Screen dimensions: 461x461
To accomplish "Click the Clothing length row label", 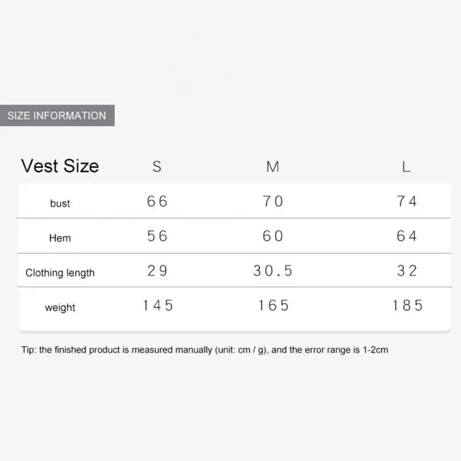I will [60, 273].
